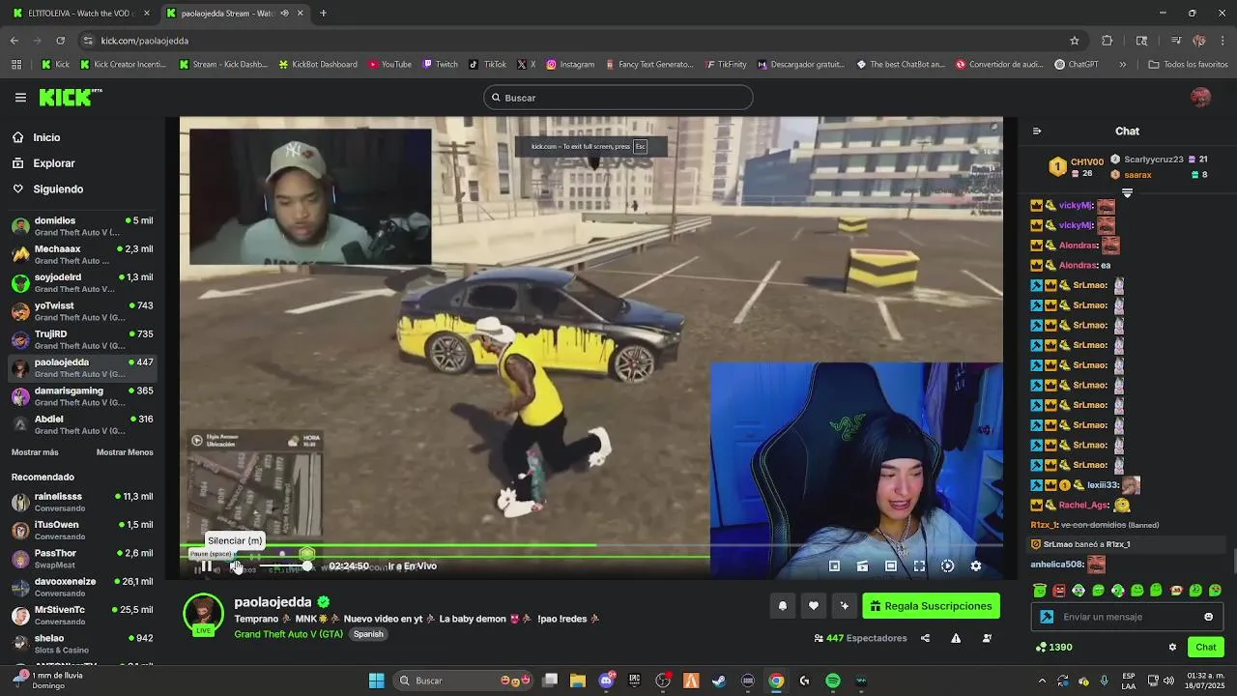Open PassThor recommended channel
Image resolution: width=1237 pixels, height=696 pixels.
coord(82,559)
